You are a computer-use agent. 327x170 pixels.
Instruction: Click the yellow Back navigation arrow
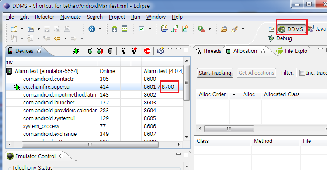[57, 38]
